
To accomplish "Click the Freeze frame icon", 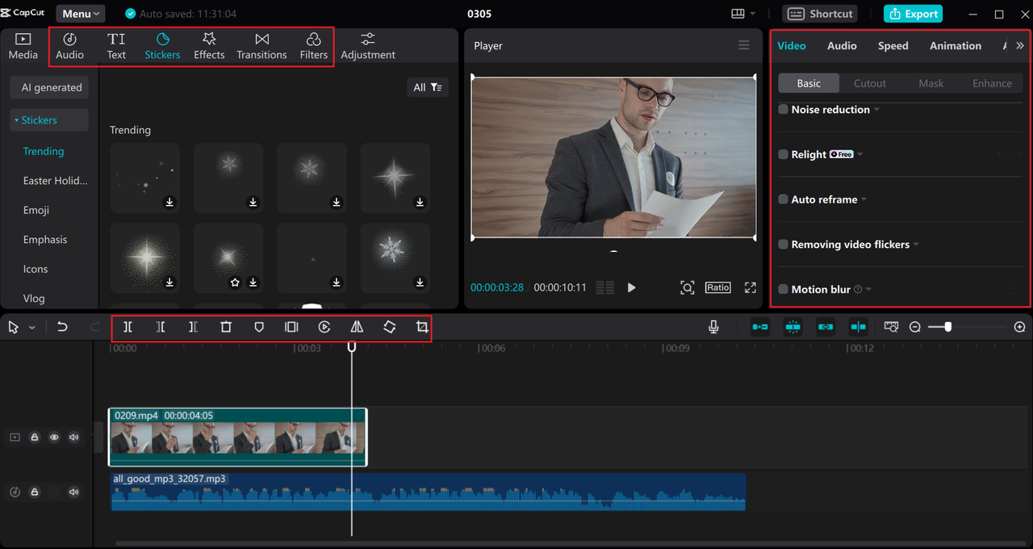I will (x=291, y=327).
